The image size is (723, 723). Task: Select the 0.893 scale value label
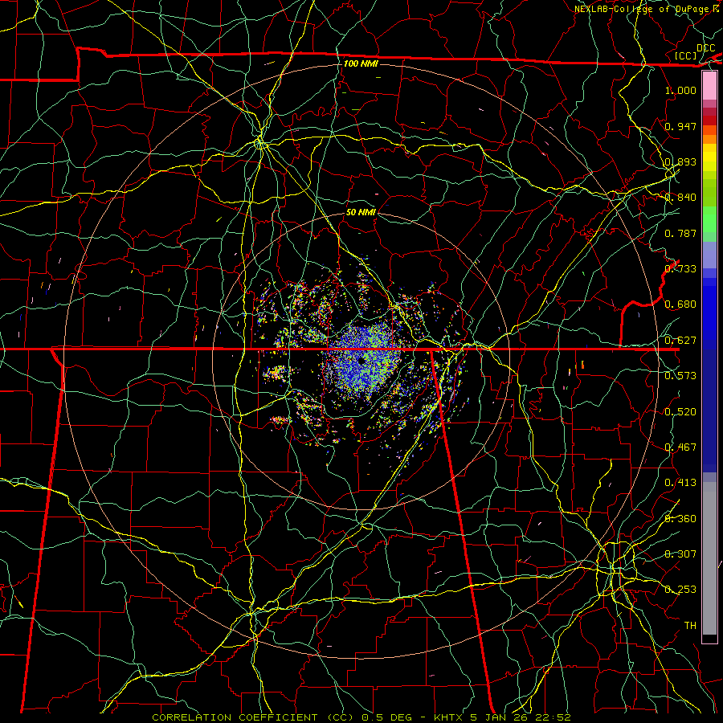tap(680, 161)
